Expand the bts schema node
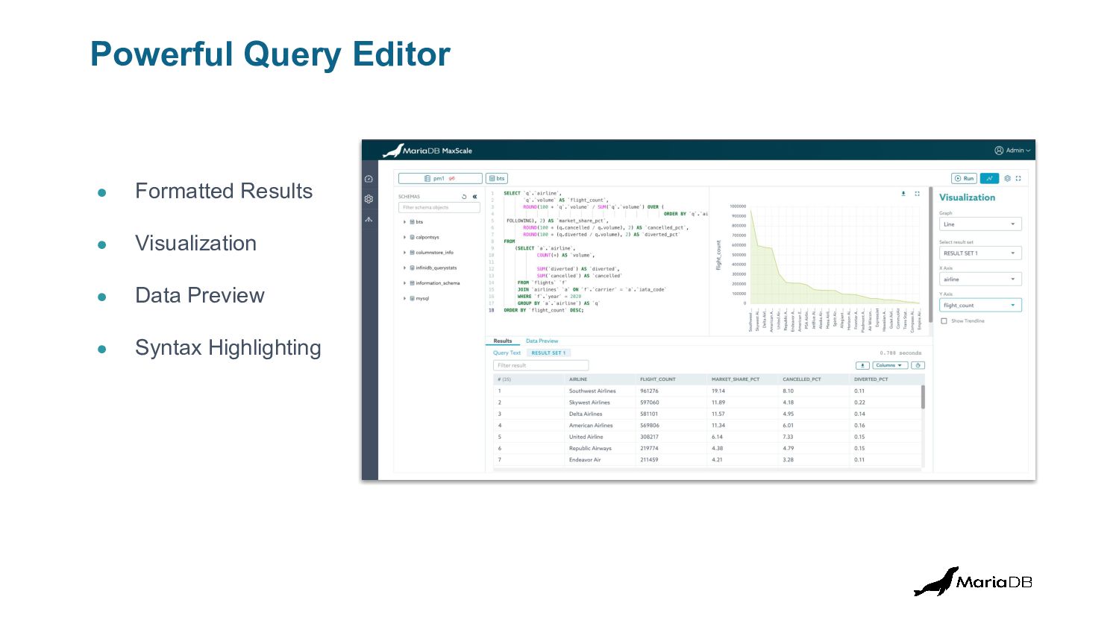Viewport: 1119px width, 629px height. (x=404, y=222)
